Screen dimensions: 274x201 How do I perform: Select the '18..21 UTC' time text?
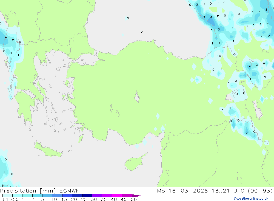tap(228, 191)
